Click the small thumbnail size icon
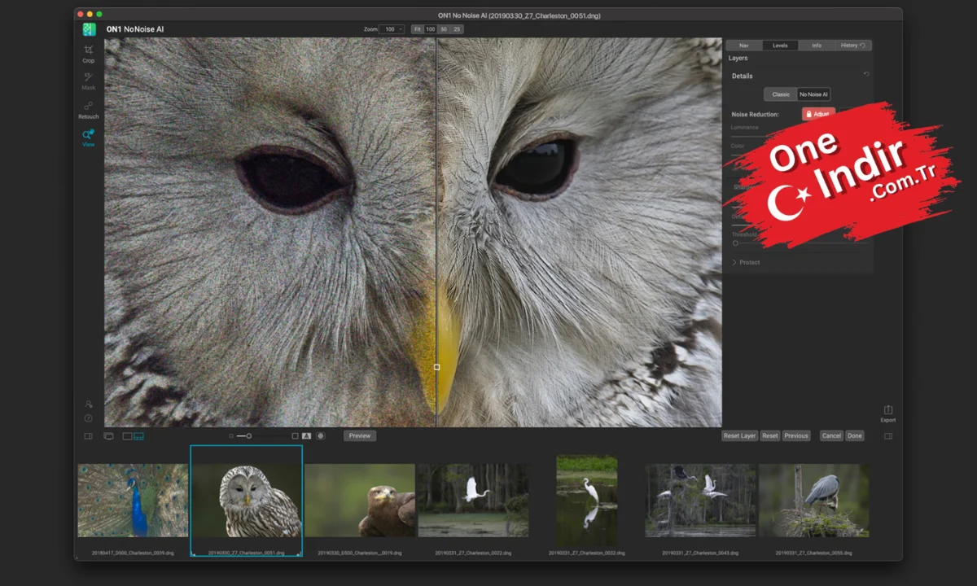 pos(231,436)
